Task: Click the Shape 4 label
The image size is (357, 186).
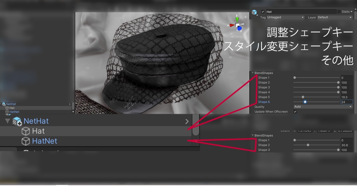Action: point(264,92)
